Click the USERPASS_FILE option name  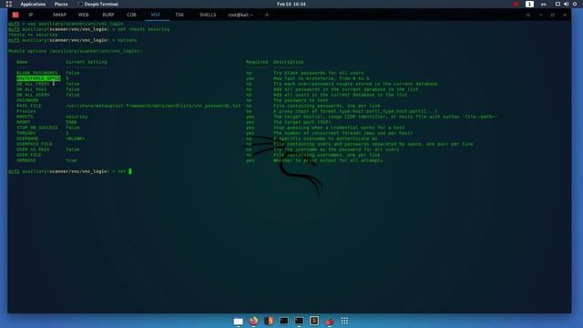point(35,144)
